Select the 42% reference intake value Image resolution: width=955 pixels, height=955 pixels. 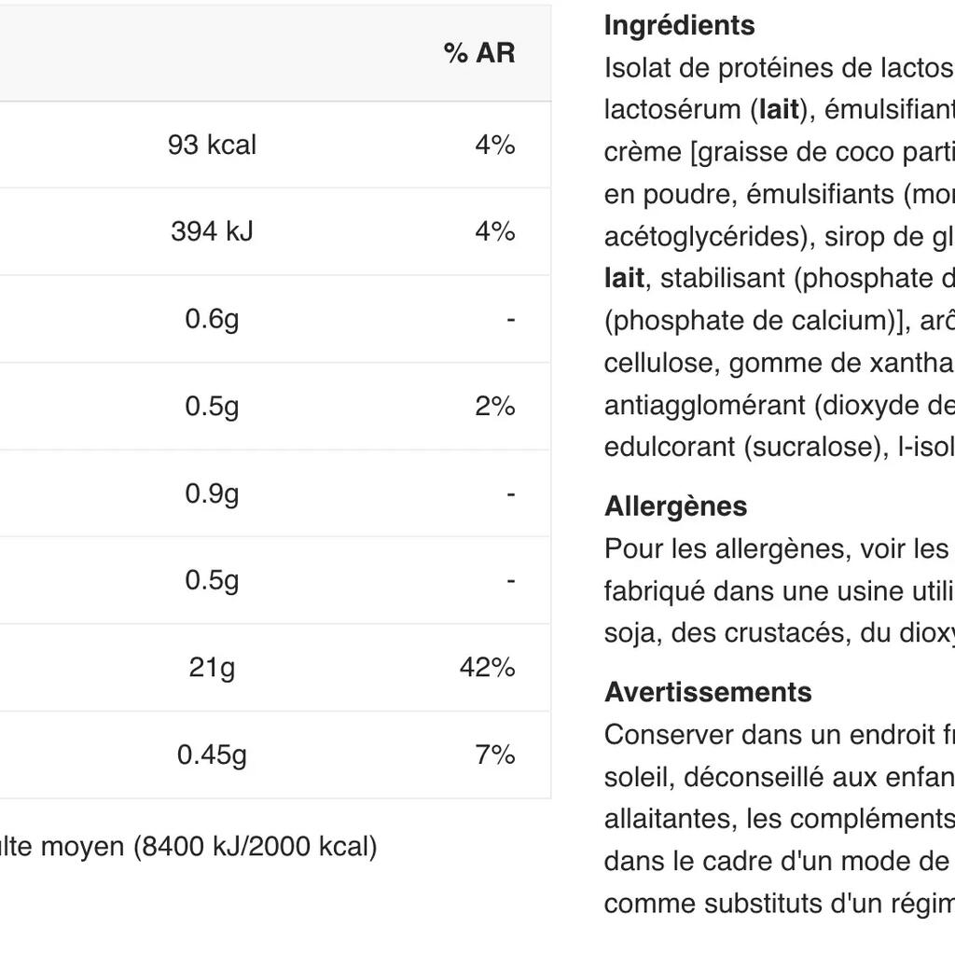point(487,668)
